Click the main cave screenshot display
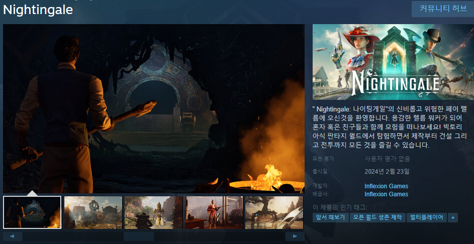 (154, 108)
